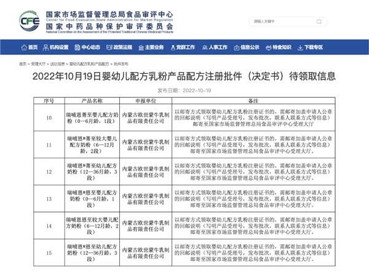The width and height of the screenshot is (369, 277).
Task: Click the applicant cell in row 10
Action: point(146,118)
